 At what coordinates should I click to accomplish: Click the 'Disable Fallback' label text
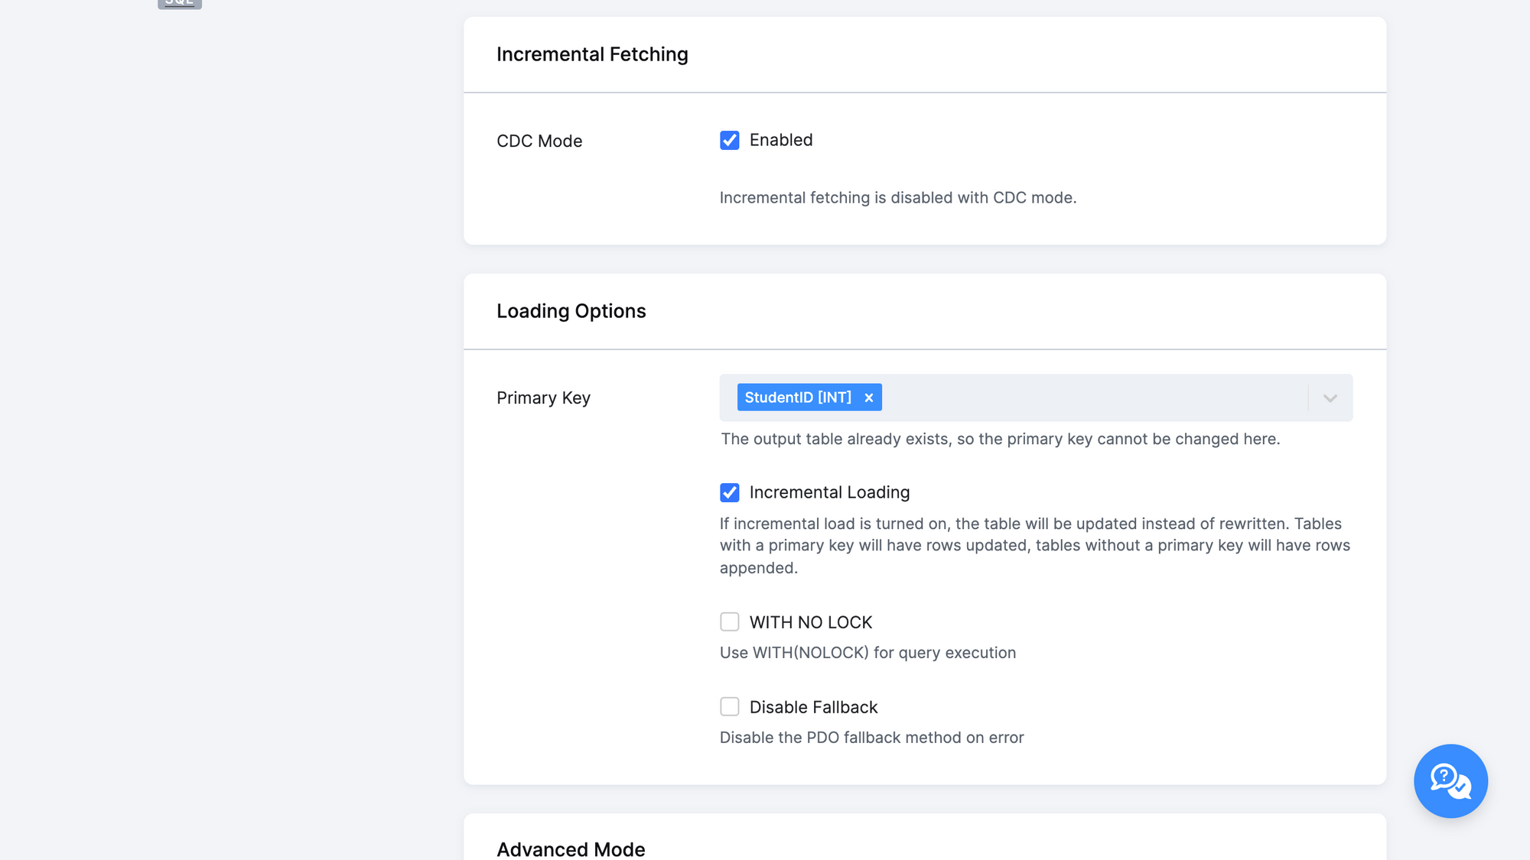(813, 707)
